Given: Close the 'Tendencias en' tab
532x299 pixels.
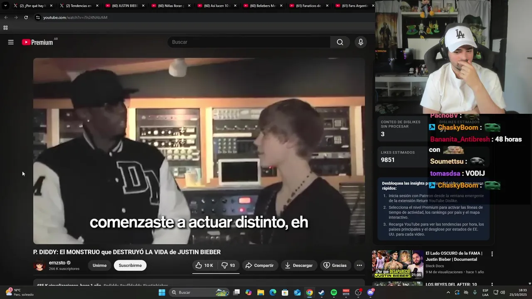Looking at the screenshot, I should [x=97, y=6].
